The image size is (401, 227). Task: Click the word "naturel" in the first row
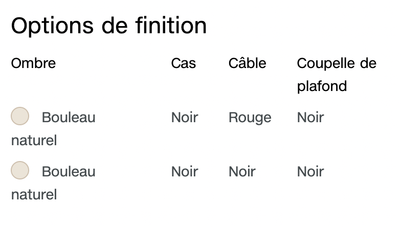[34, 141]
